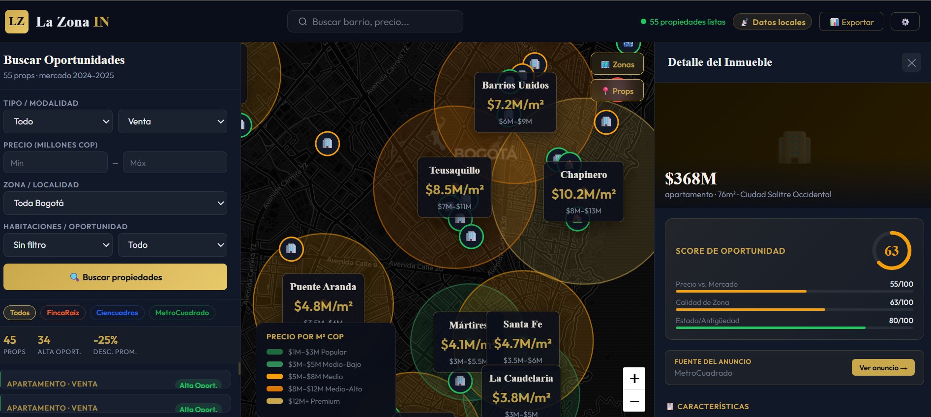
Task: Click the Precio vs. Mercado progress bar
Action: point(794,292)
